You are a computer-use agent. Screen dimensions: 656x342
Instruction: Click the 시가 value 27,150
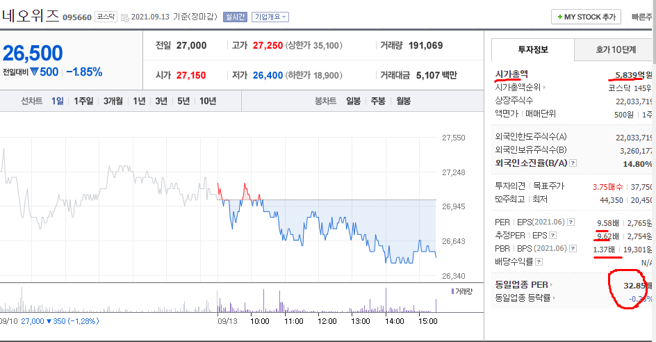[x=191, y=75]
